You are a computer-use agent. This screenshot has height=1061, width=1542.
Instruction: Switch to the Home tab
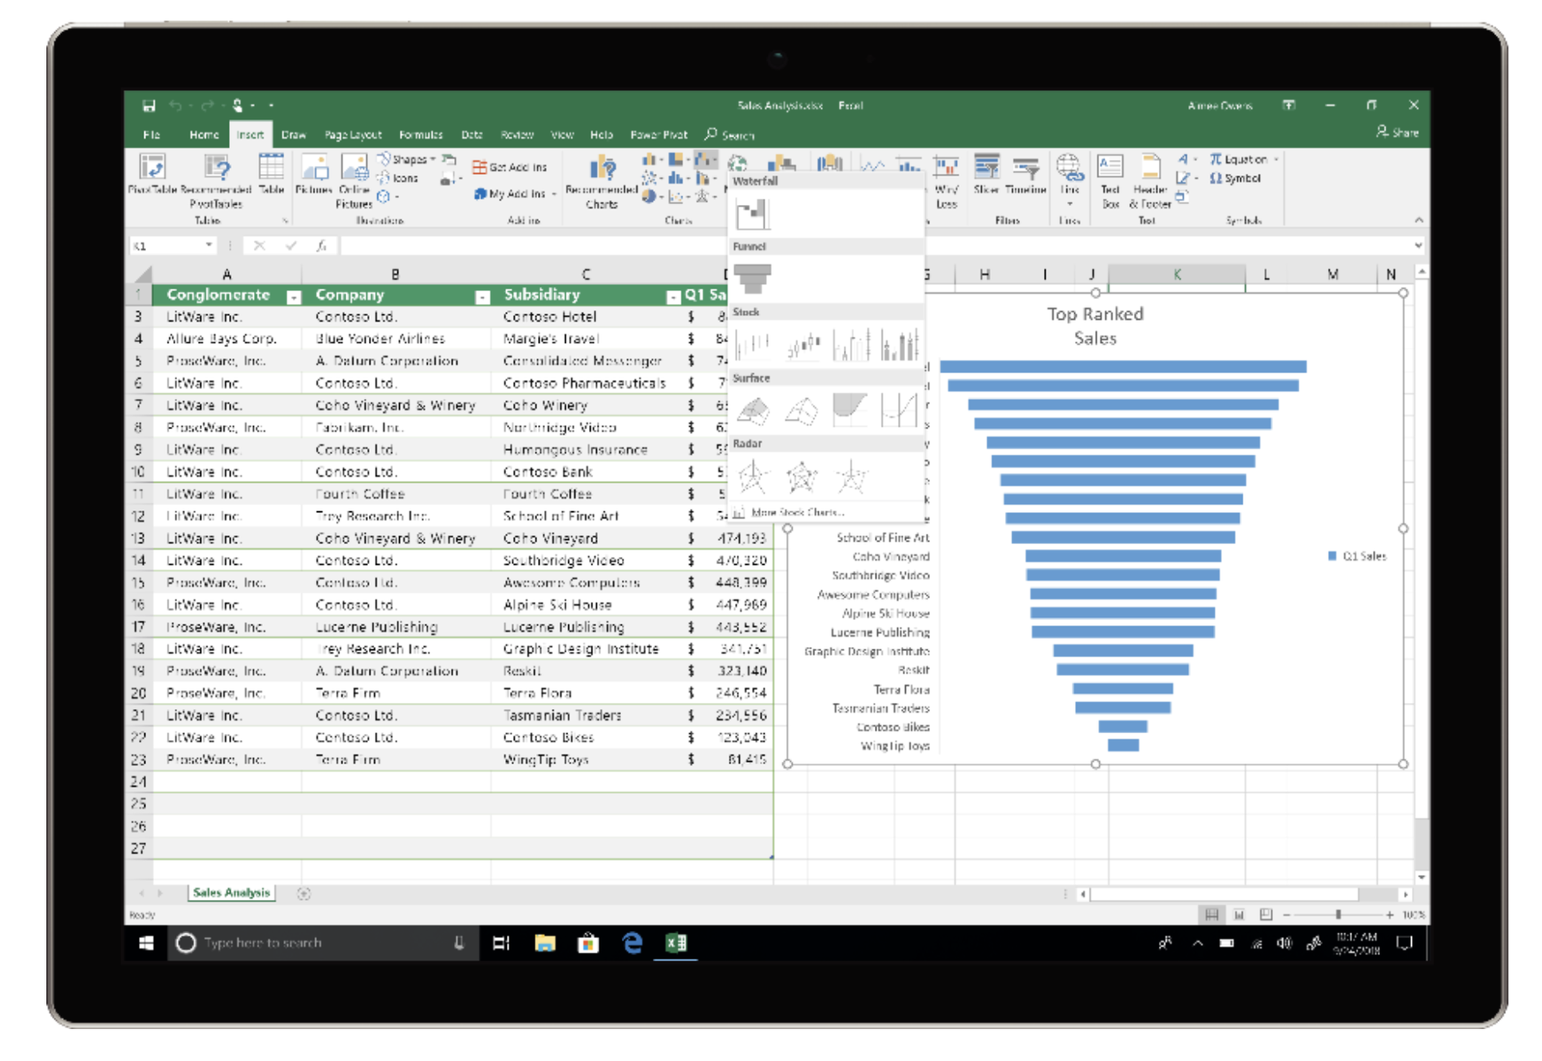click(x=204, y=134)
